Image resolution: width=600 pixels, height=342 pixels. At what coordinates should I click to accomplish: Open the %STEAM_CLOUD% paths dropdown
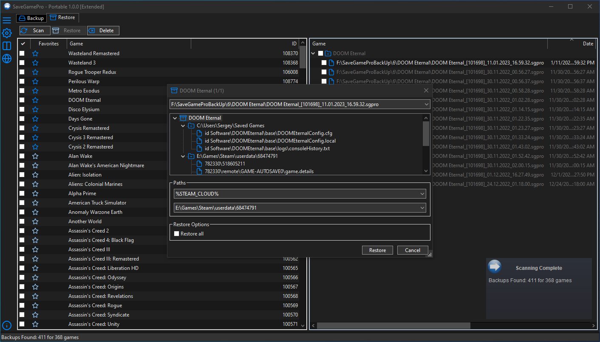pos(300,193)
